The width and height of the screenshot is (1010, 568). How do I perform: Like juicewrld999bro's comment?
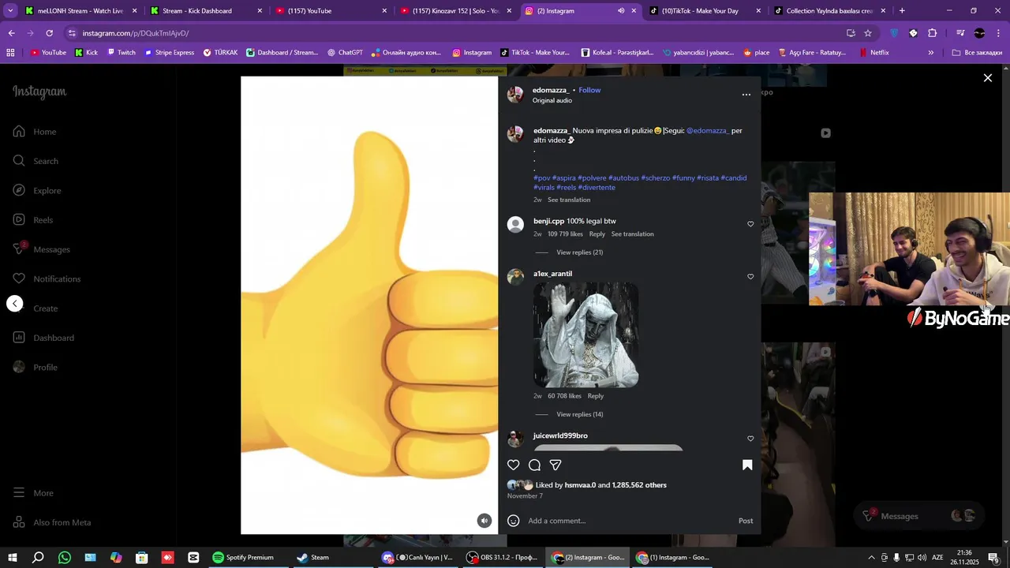pyautogui.click(x=750, y=439)
